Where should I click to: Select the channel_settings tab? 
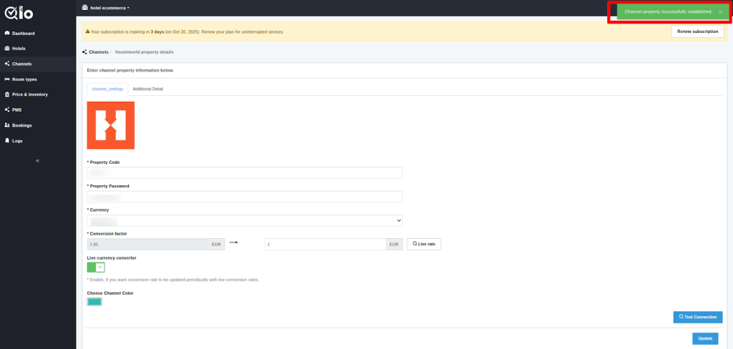click(107, 89)
